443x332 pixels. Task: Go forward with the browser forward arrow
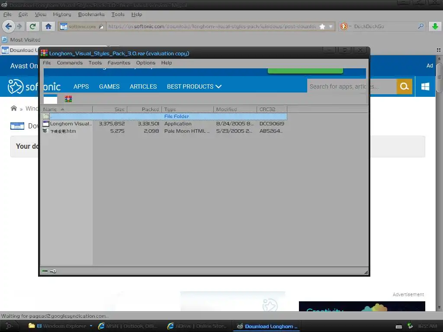[x=19, y=26]
